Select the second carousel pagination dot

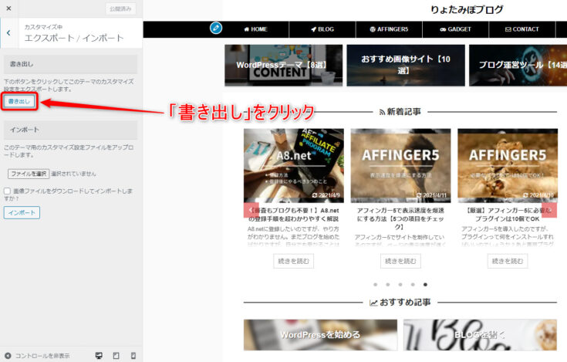pos(388,285)
